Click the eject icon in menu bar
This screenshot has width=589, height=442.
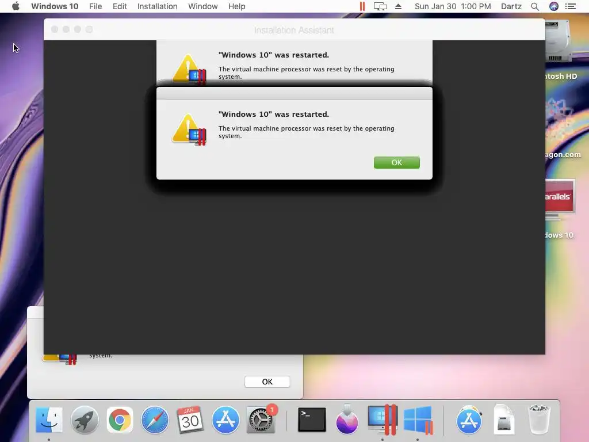398,6
